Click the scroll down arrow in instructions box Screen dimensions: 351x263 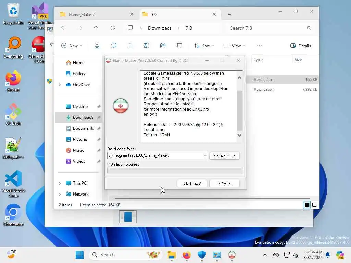click(x=239, y=135)
